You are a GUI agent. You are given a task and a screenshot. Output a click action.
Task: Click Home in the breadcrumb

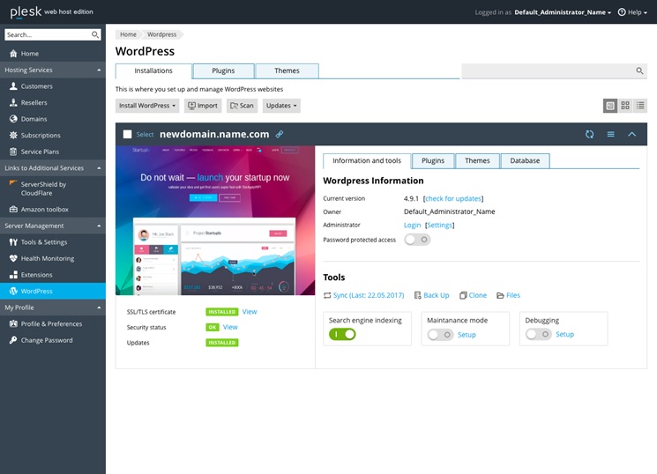click(x=128, y=34)
